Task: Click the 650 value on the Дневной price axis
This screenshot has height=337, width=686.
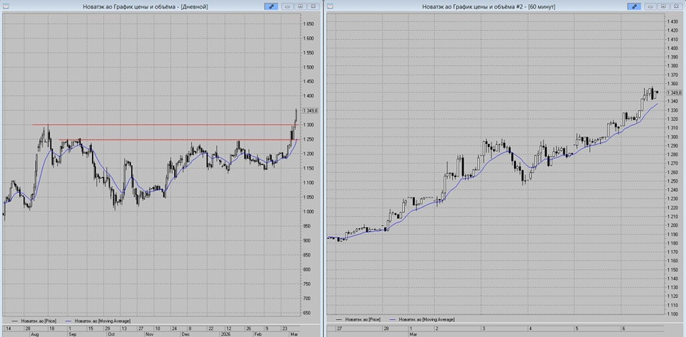Action: 307,312
